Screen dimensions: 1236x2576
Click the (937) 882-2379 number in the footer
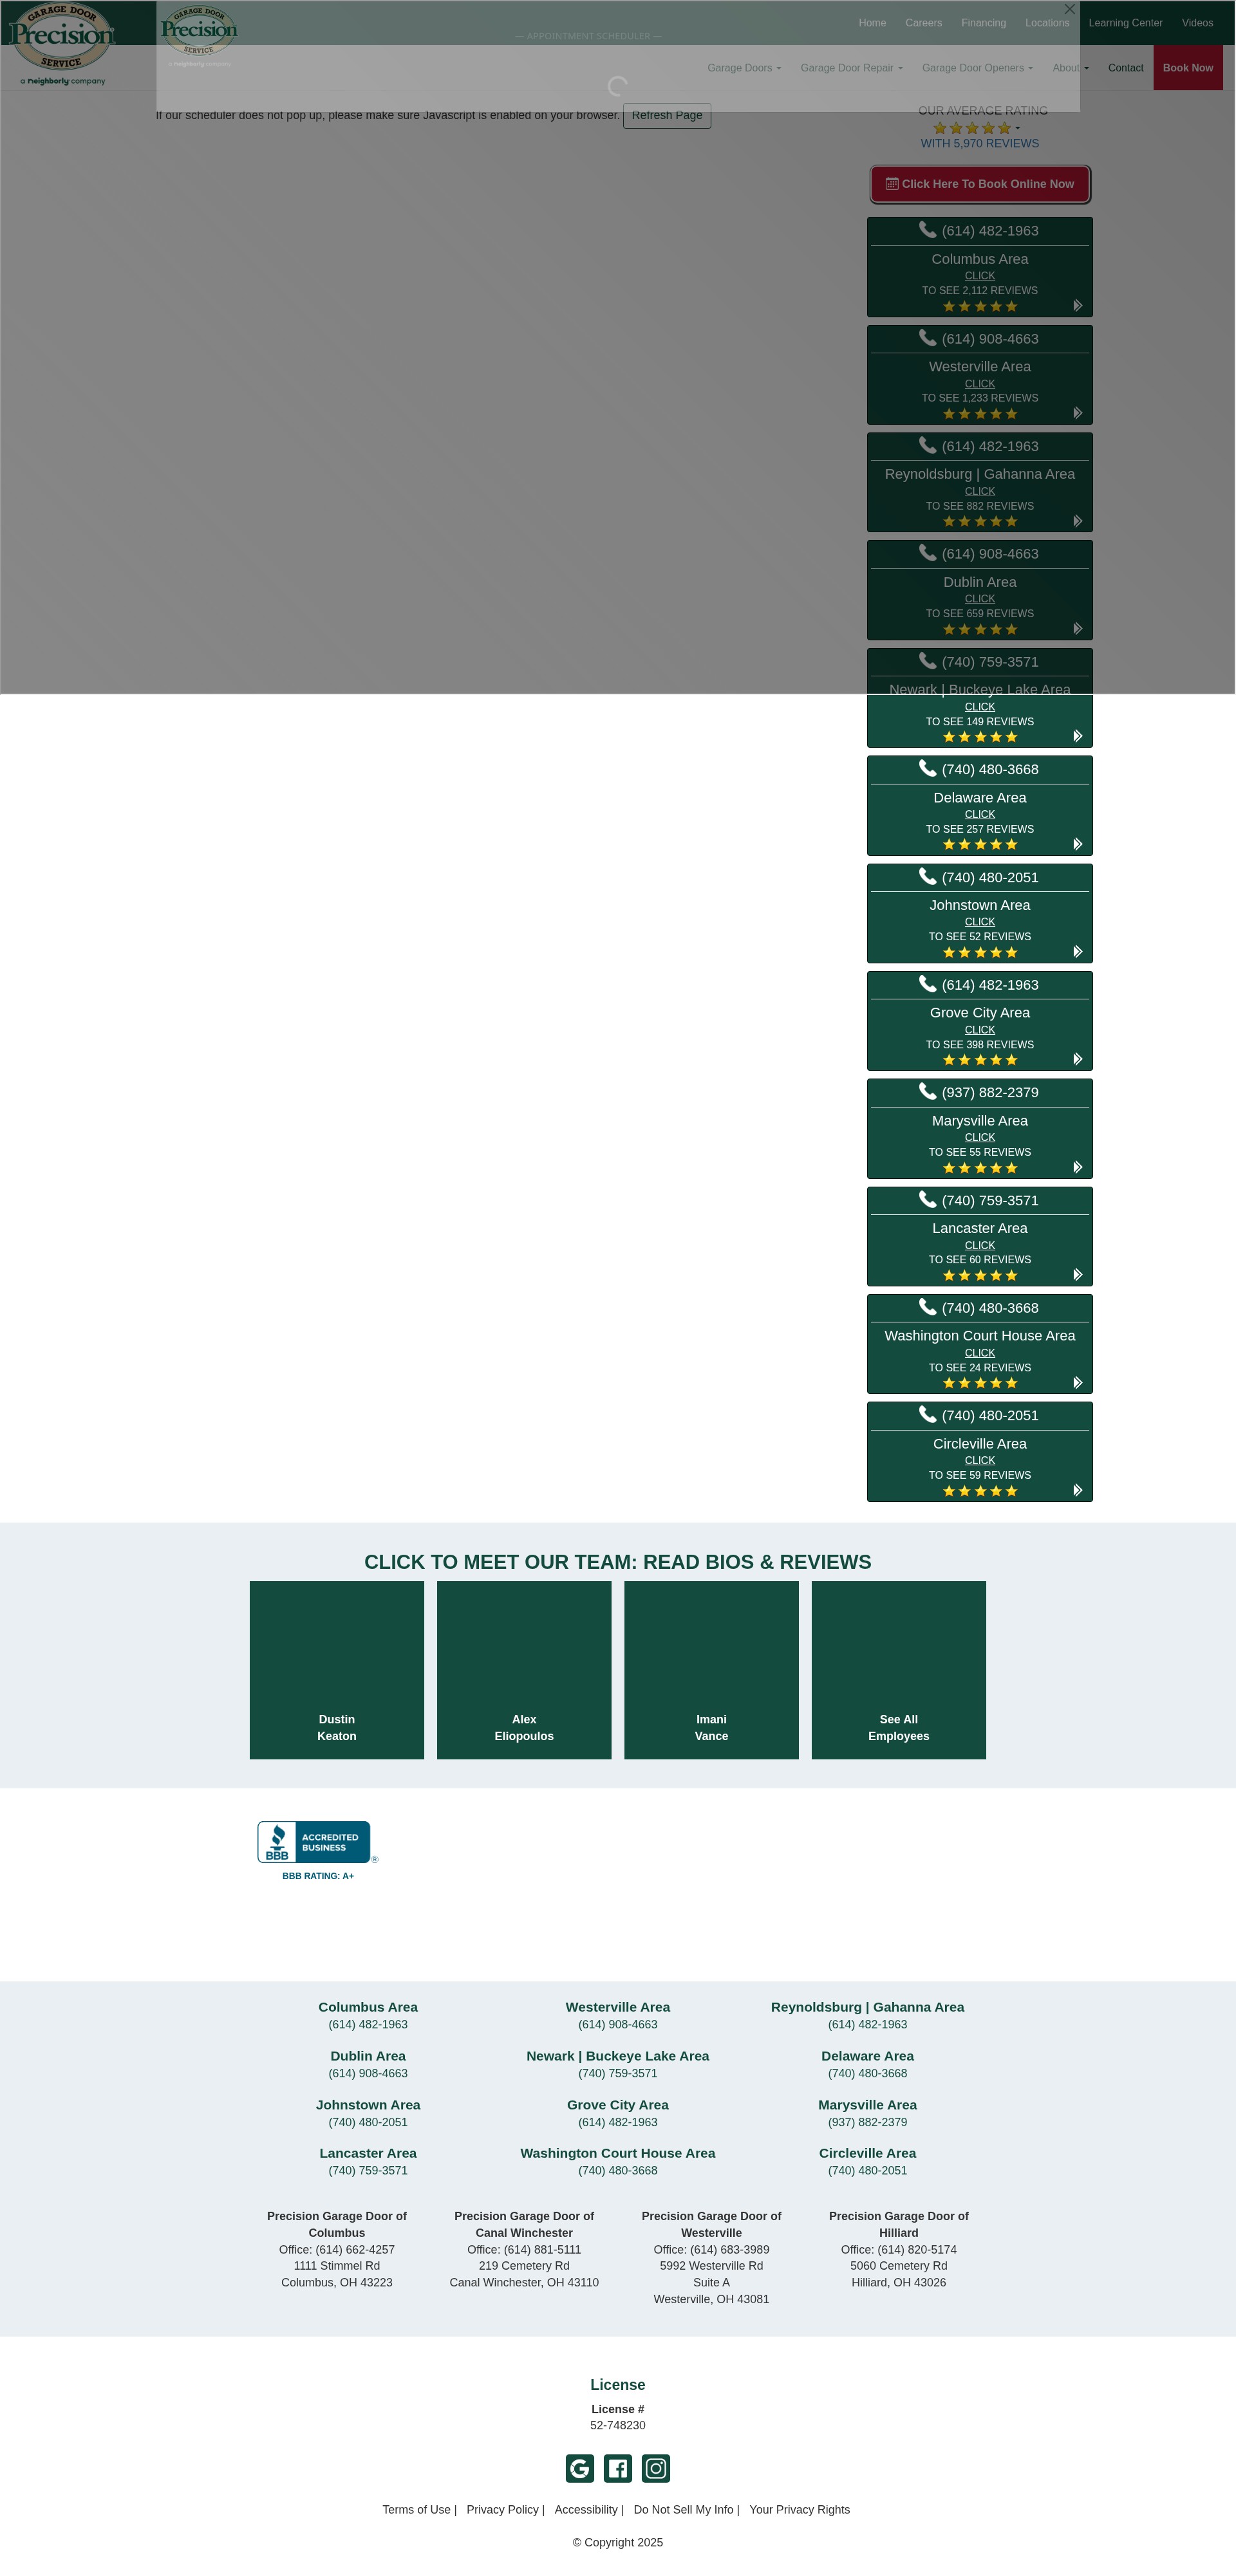867,2122
